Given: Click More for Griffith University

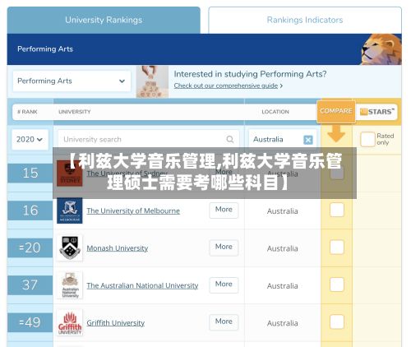Looking at the screenshot, I should point(224,322).
